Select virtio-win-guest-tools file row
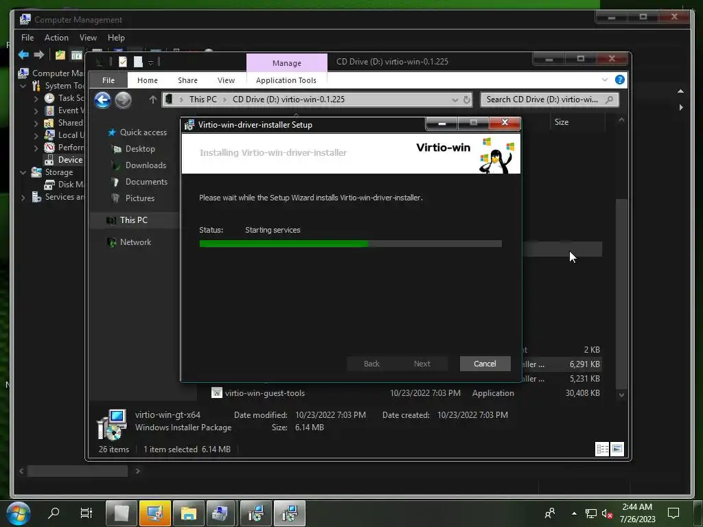This screenshot has height=527, width=703. point(405,393)
